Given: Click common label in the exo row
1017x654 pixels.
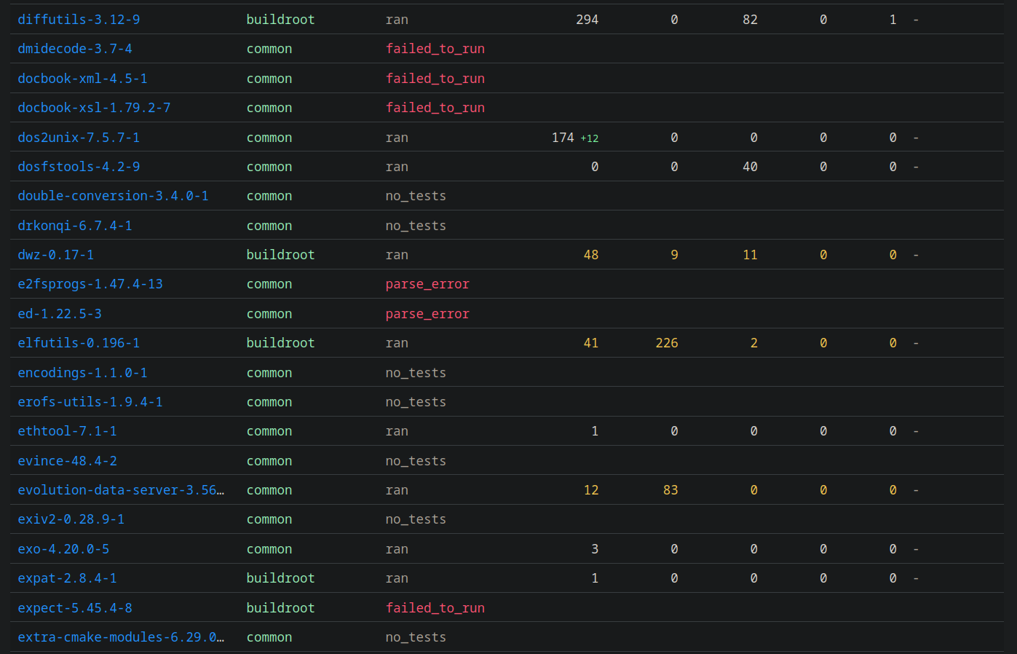Looking at the screenshot, I should pyautogui.click(x=269, y=549).
